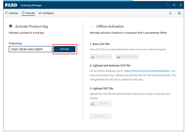Click upload icon on V2C File

93,104
